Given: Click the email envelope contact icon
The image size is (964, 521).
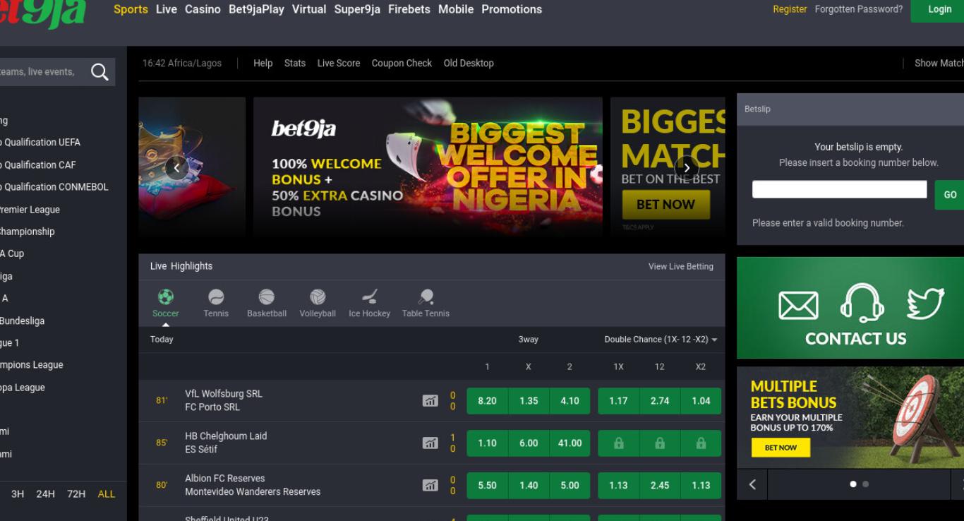Looking at the screenshot, I should tap(798, 306).
